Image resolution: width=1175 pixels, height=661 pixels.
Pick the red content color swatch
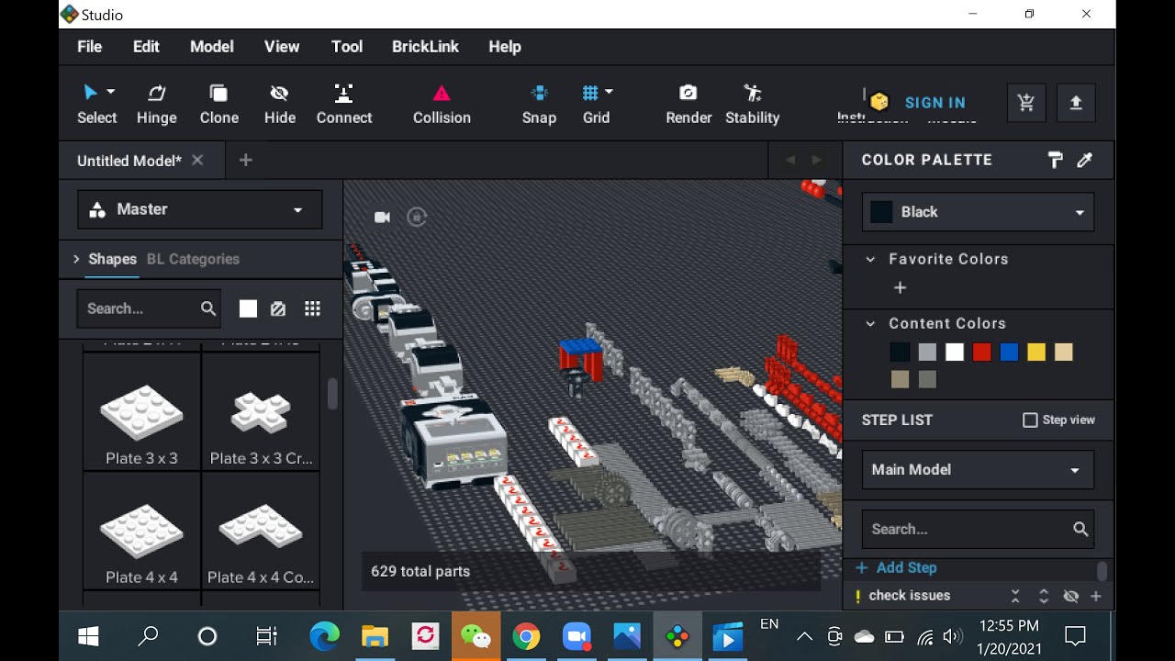tap(982, 353)
